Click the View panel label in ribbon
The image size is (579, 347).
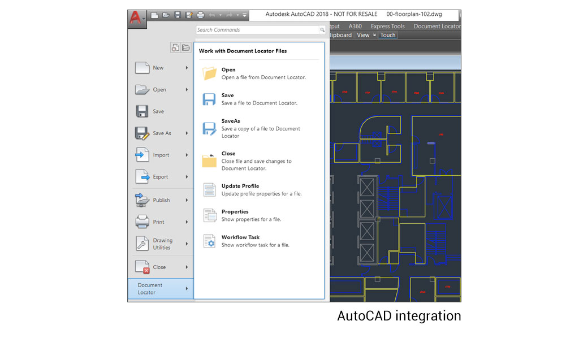(363, 35)
